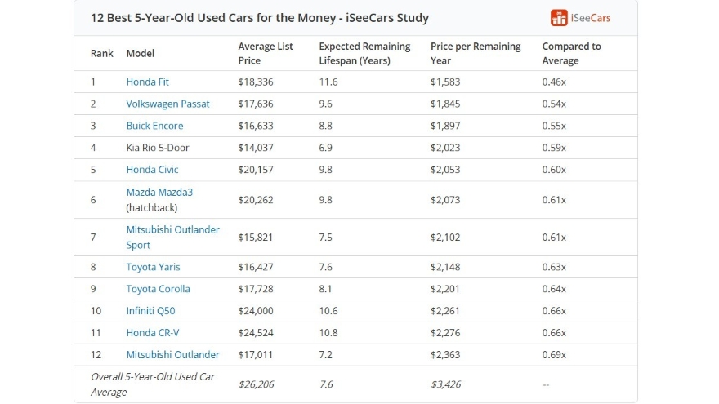Viewport: 719px width, 404px height.
Task: Open the rank 12 Mitsubishi Outlander link
Action: [172, 355]
